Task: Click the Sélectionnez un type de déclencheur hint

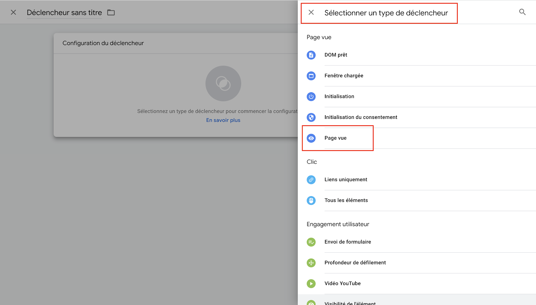Action: 217,111
